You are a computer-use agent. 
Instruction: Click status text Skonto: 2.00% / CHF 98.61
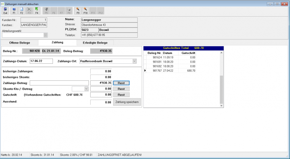point(76,155)
